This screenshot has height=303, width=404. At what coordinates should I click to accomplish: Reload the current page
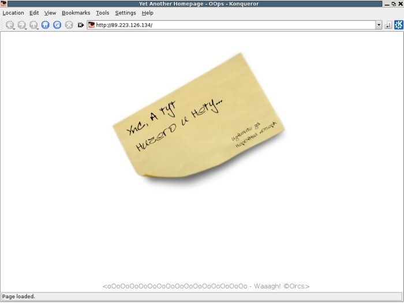[x=57, y=25]
